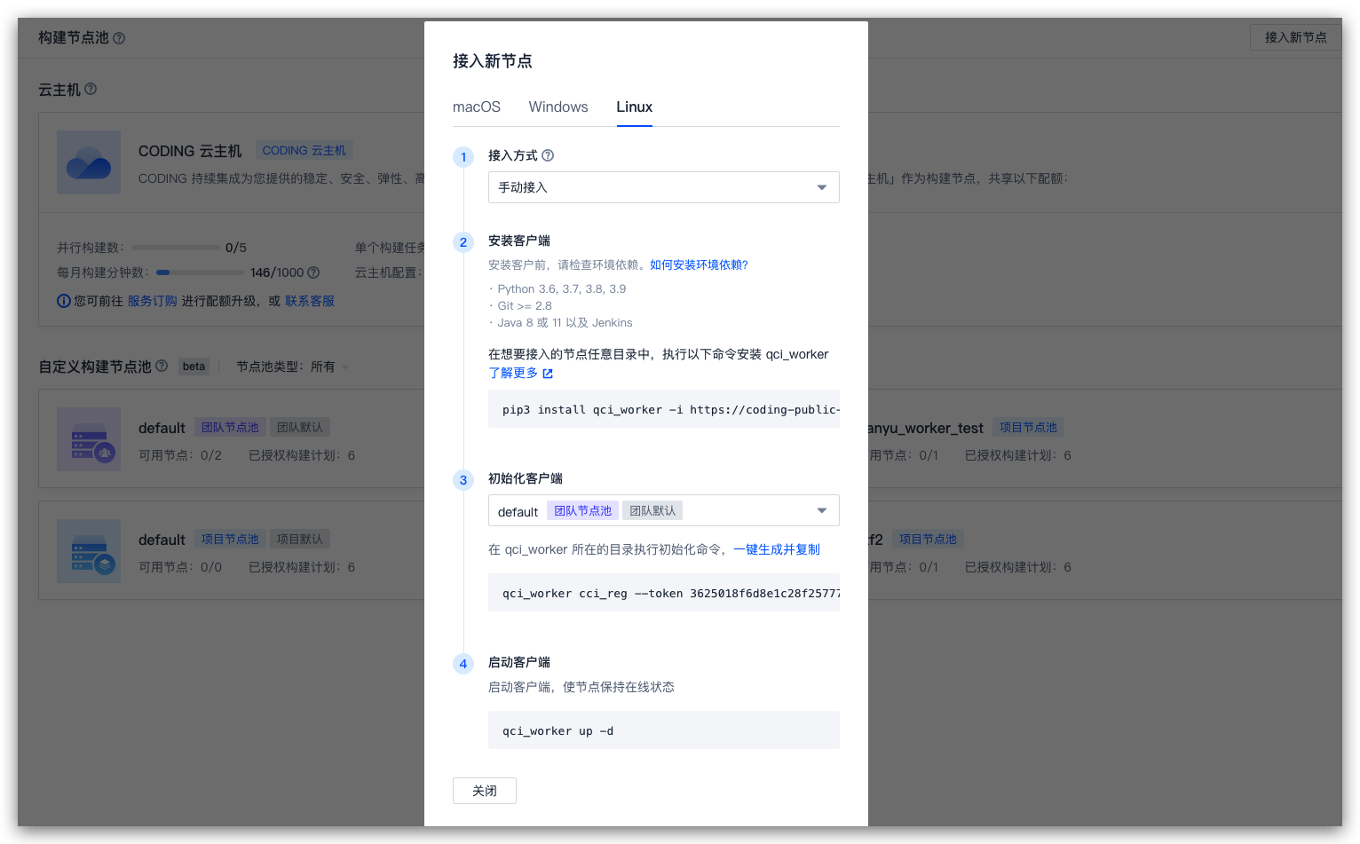1360x844 pixels.
Task: Click the pip3 install qci_worker command box
Action: point(664,409)
